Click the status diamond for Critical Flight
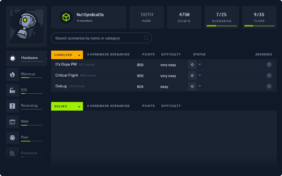This screenshot has width=282, height=176. 192,75
